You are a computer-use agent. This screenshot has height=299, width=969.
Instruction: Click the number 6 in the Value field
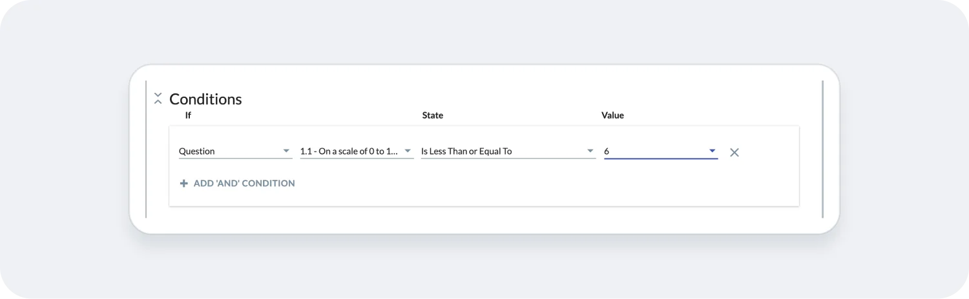(x=607, y=151)
